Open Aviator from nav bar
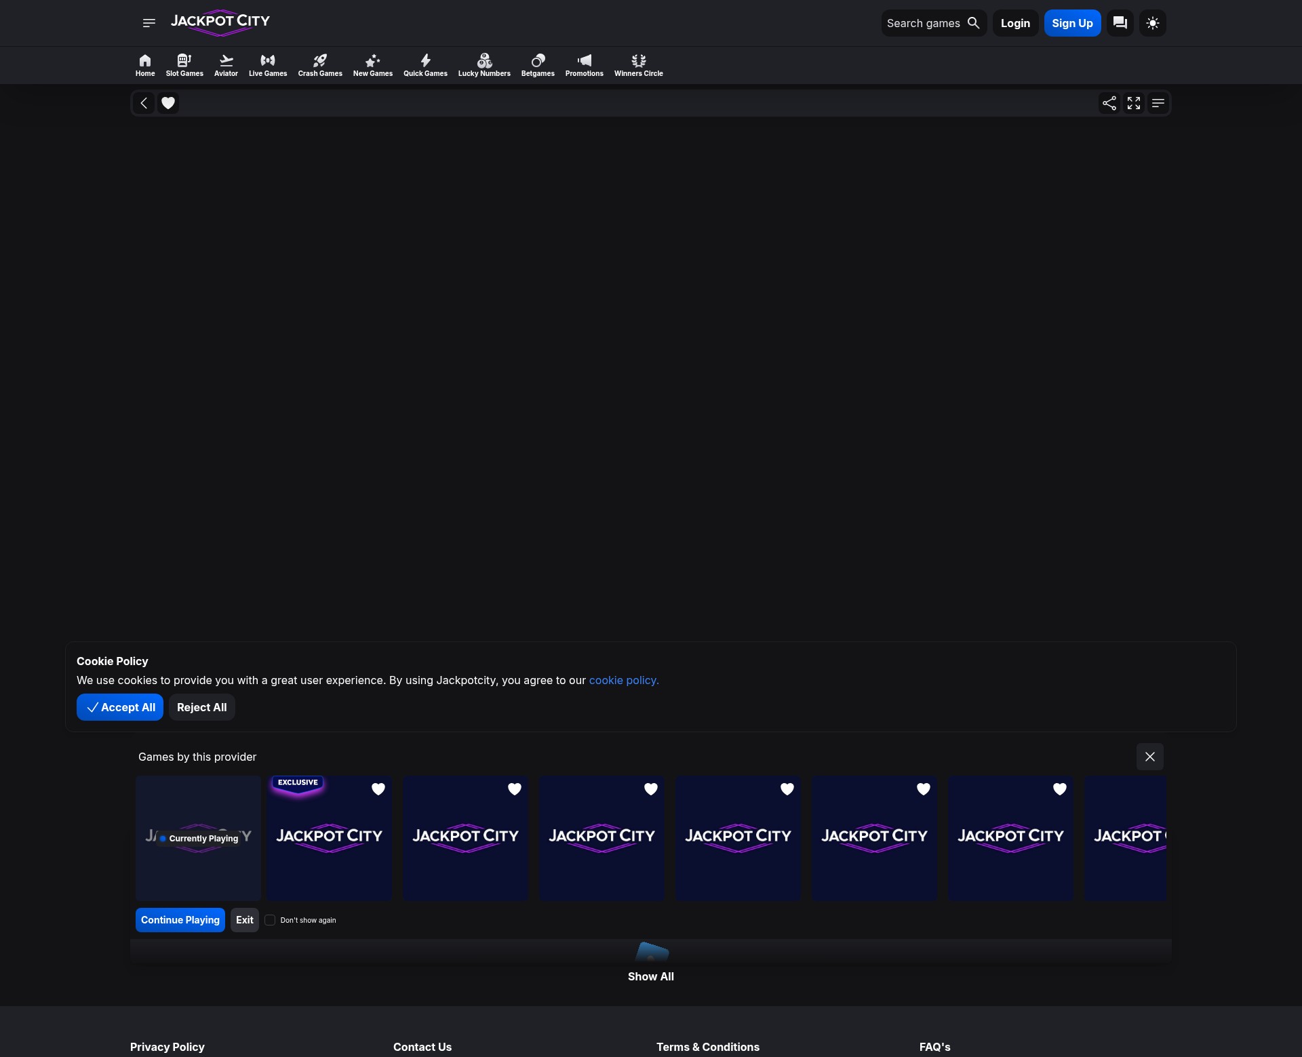Screen dimensions: 1302x1057 (x=226, y=65)
